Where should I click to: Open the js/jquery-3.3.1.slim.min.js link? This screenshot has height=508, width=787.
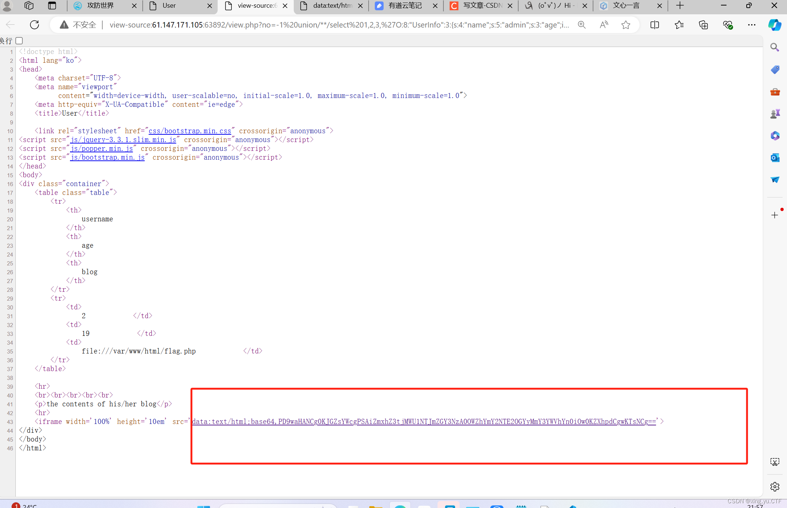tap(123, 140)
